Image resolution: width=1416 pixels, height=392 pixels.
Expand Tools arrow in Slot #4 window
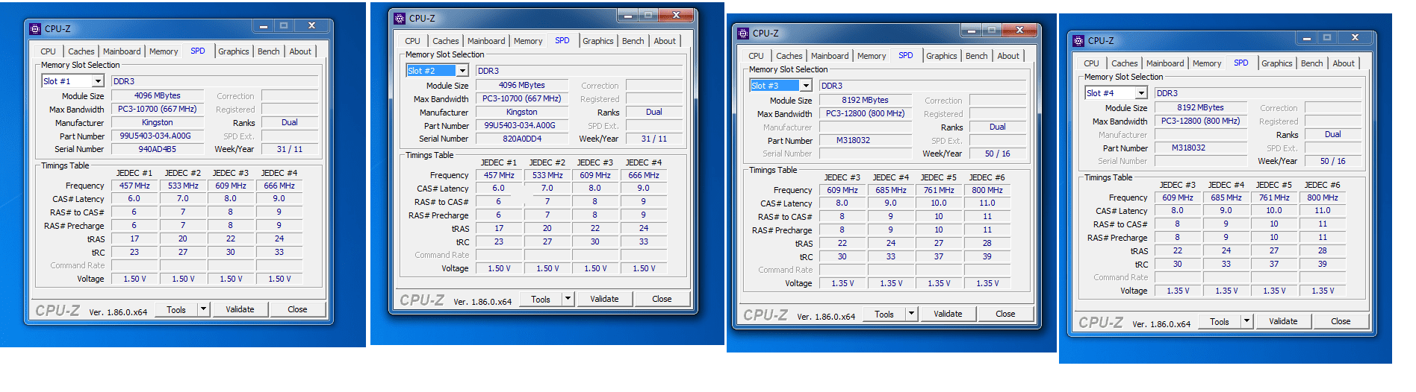[x=1246, y=321]
